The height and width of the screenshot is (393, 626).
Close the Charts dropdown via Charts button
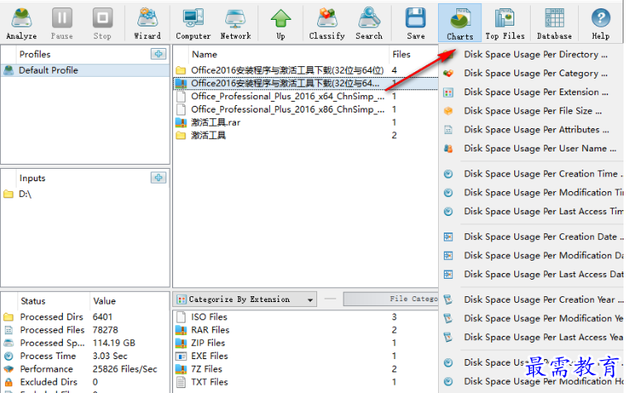(x=460, y=23)
